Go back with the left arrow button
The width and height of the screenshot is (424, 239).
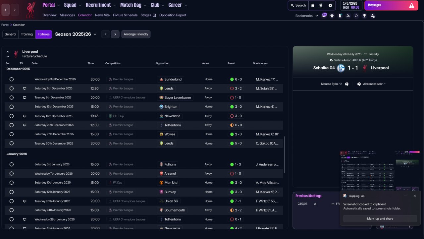pos(6,10)
